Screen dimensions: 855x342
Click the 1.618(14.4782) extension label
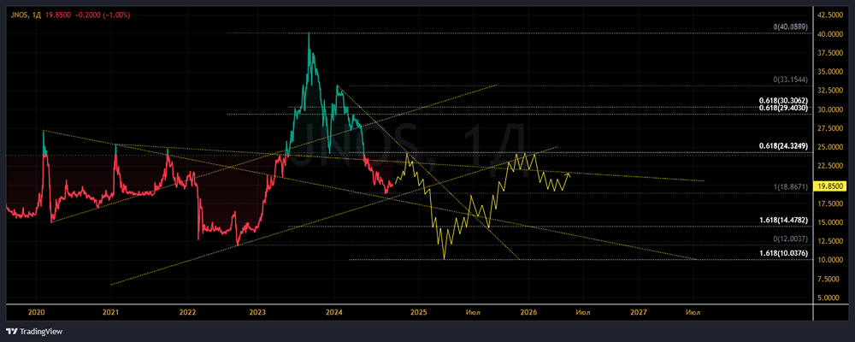click(782, 220)
